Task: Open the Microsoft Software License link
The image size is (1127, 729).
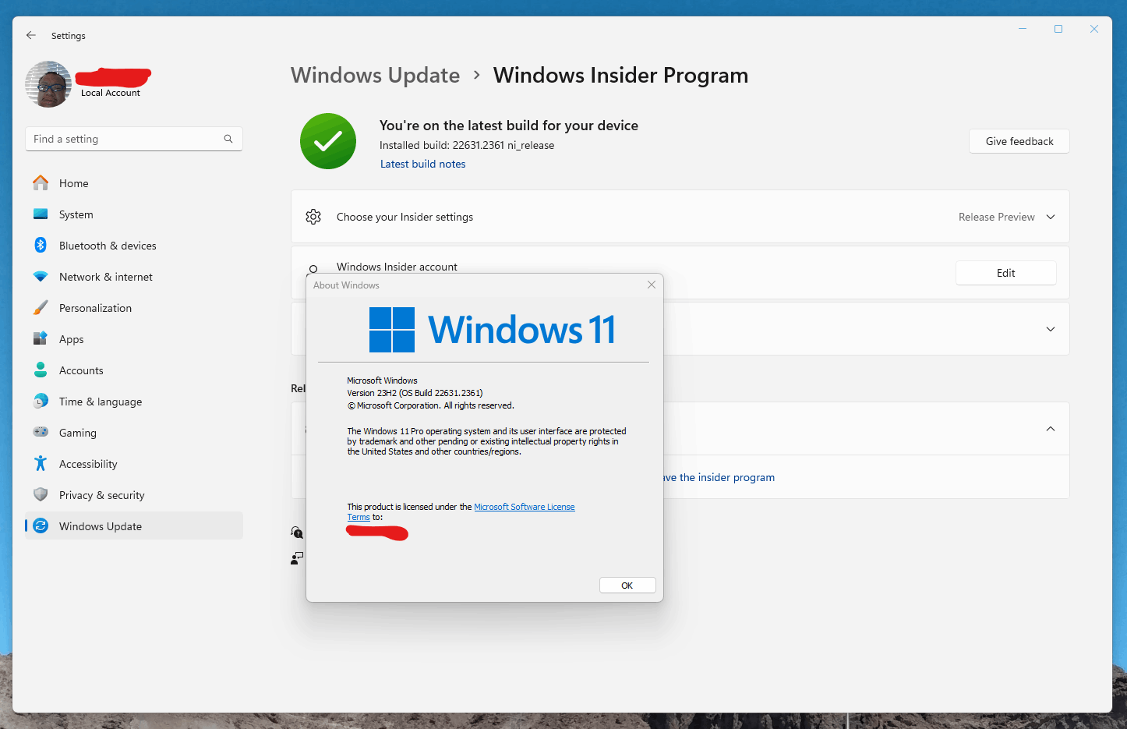Action: [525, 507]
